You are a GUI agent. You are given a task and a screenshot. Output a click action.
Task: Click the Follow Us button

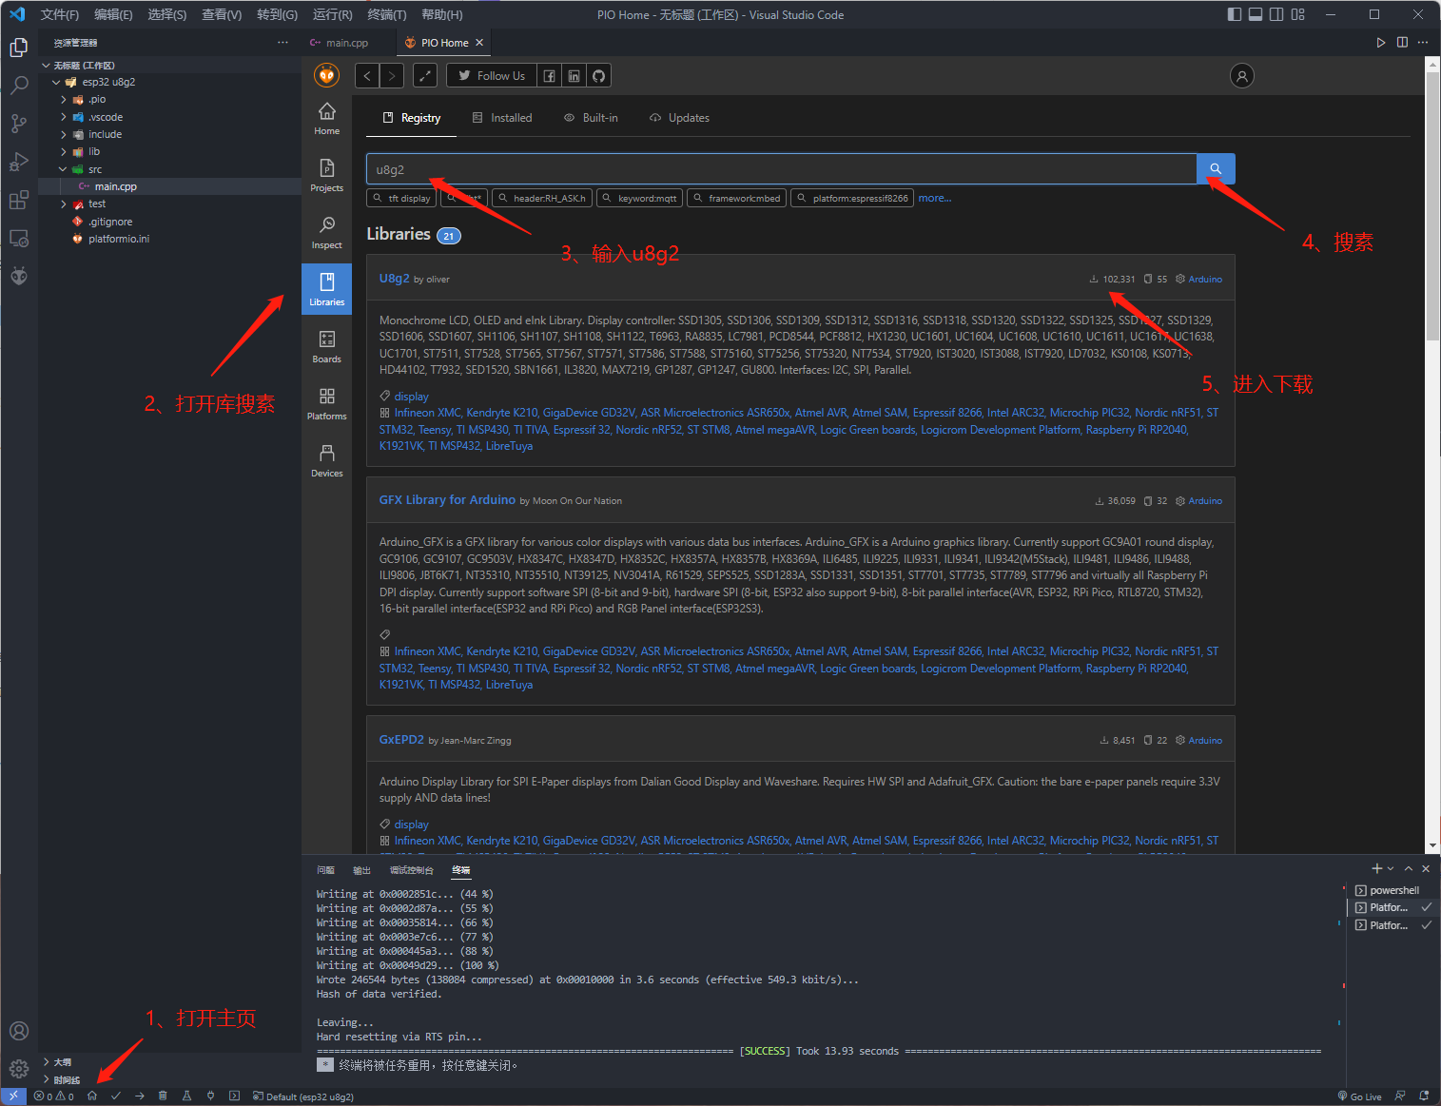[491, 76]
